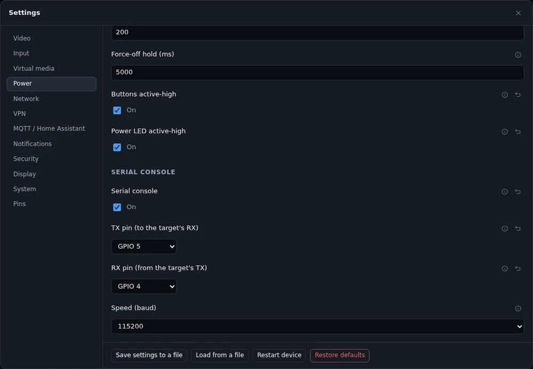Show info for RX pin setting

point(504,269)
